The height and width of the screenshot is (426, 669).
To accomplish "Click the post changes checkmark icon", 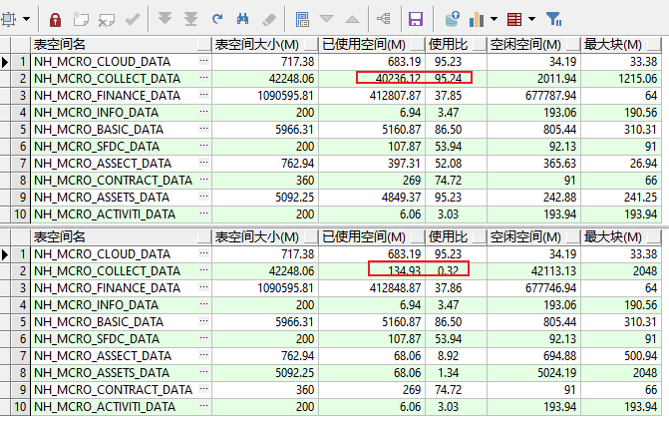I will pos(133,19).
